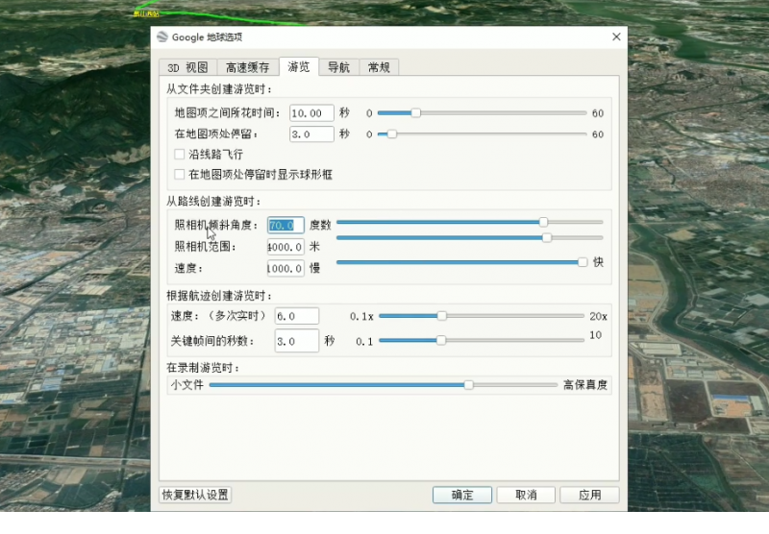Close the Google 地球选项 dialog
The height and width of the screenshot is (534, 769).
[616, 36]
